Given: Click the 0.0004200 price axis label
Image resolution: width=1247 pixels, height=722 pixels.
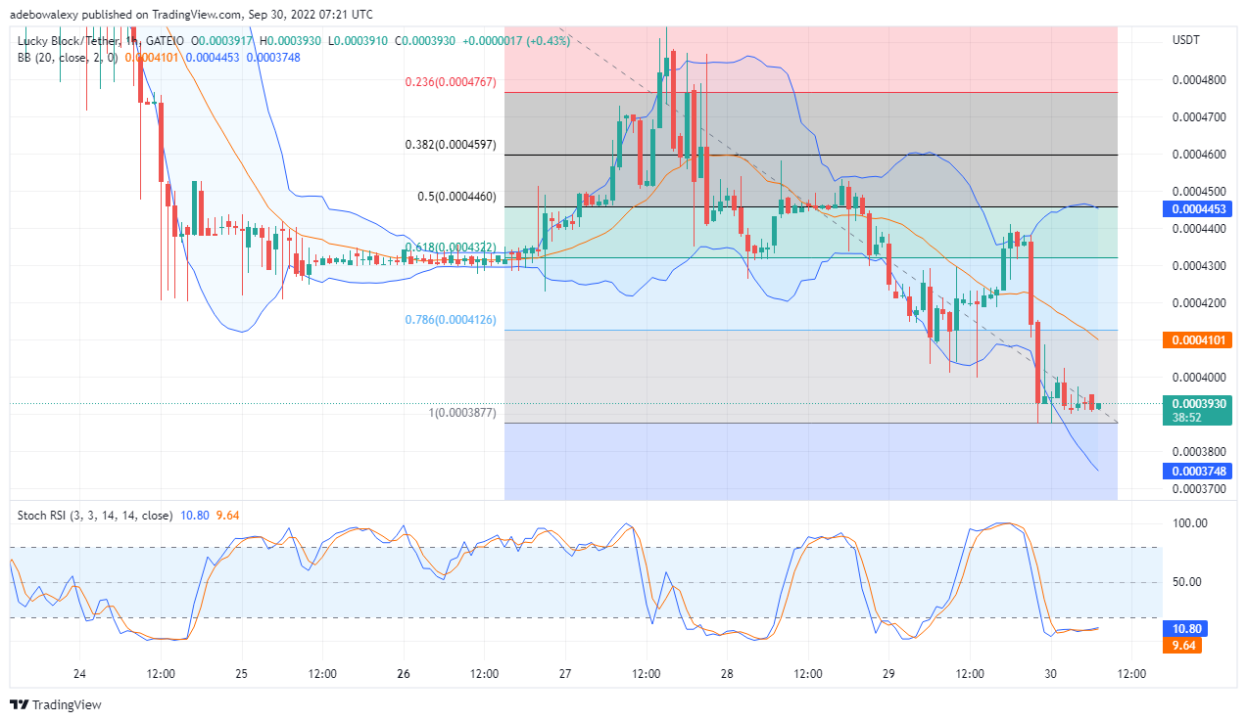Looking at the screenshot, I should coord(1199,303).
